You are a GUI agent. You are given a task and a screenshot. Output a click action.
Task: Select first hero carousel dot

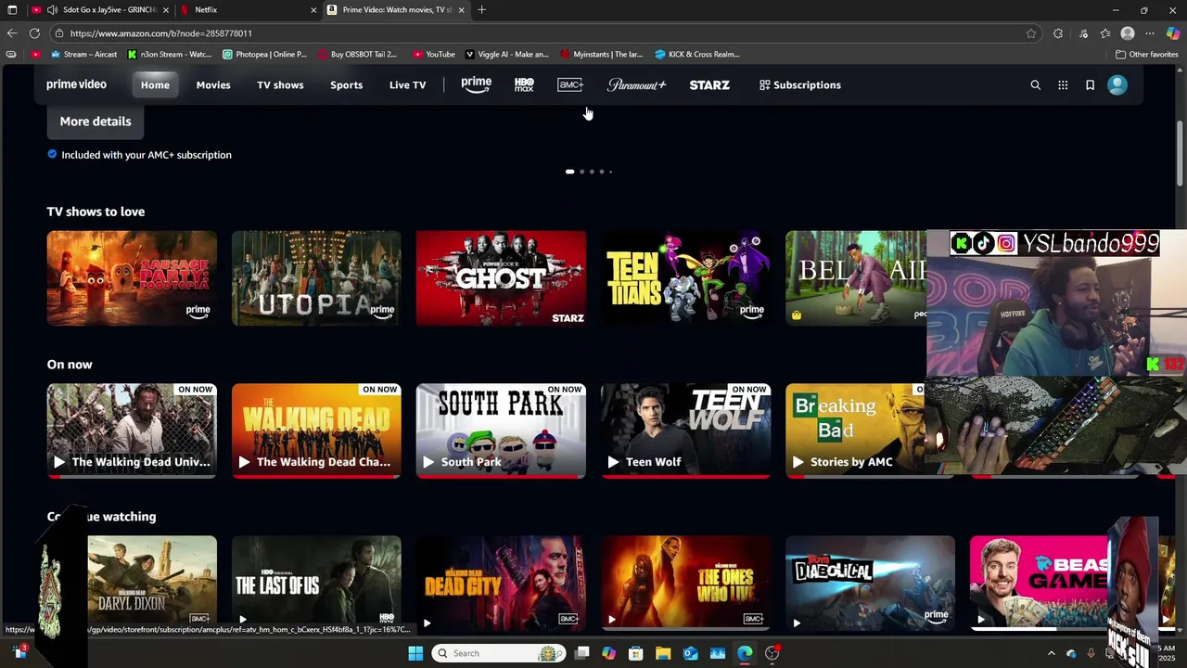[x=569, y=172]
